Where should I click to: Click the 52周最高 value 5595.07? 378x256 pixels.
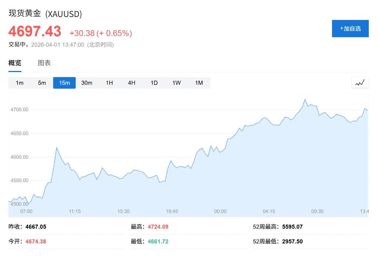pos(292,227)
